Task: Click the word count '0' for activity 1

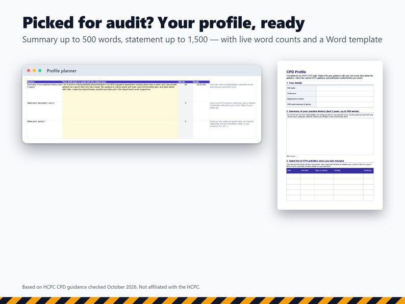Action: (186, 121)
